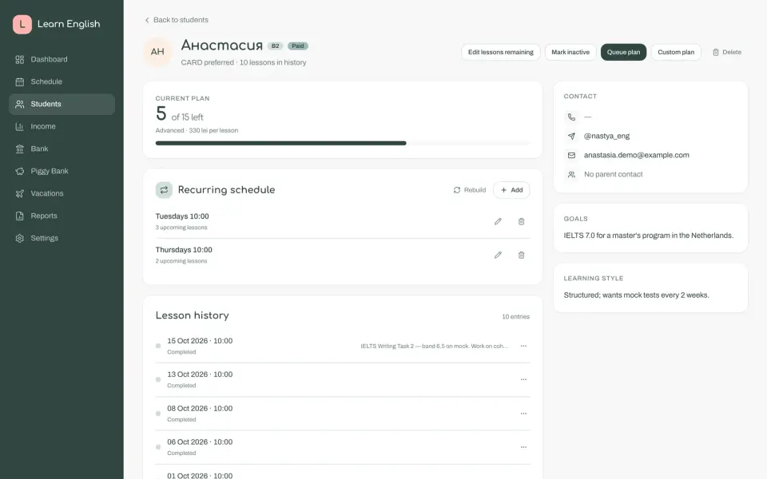Click the current plan progress bar

[343, 143]
